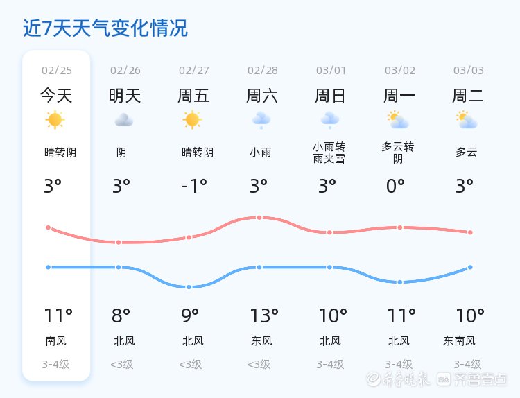The image size is (520, 398).
Task: Click the 东南风 wind label
Action: click(459, 341)
